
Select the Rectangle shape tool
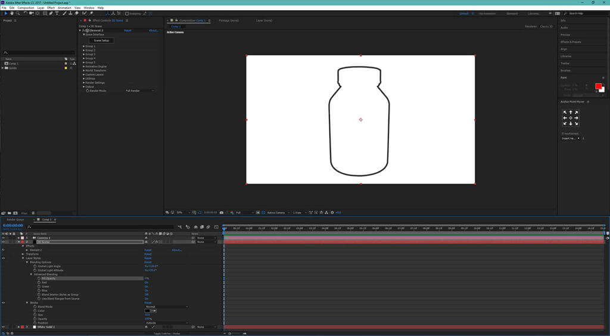(45, 13)
